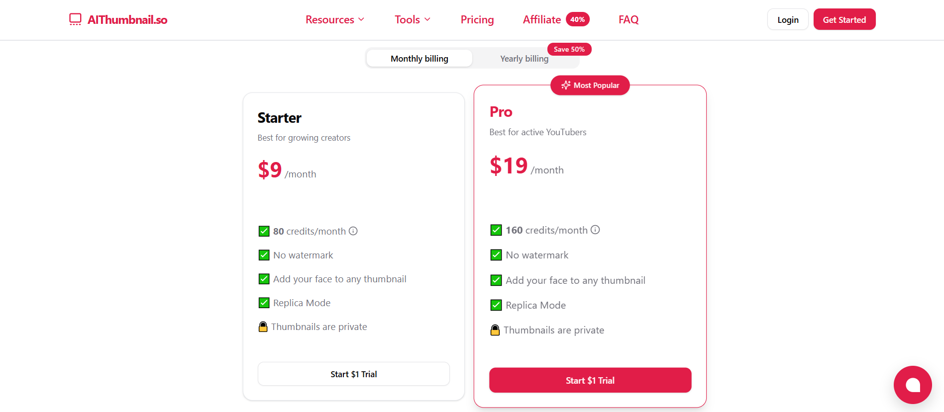Open the Login page
The image size is (944, 412).
point(787,19)
